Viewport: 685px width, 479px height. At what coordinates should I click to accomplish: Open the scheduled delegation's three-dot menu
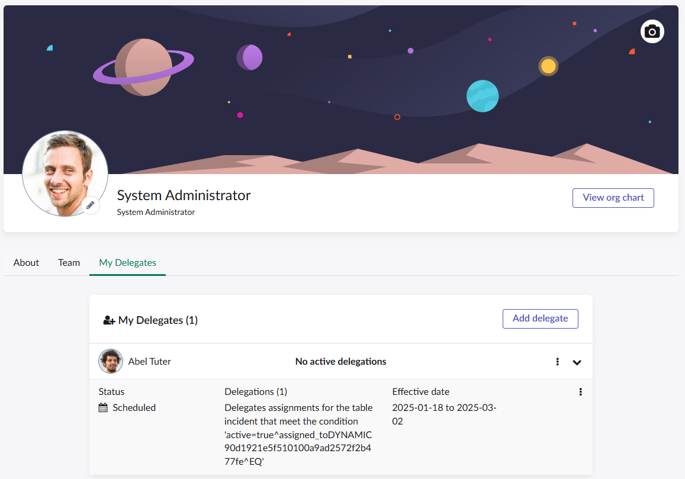580,392
